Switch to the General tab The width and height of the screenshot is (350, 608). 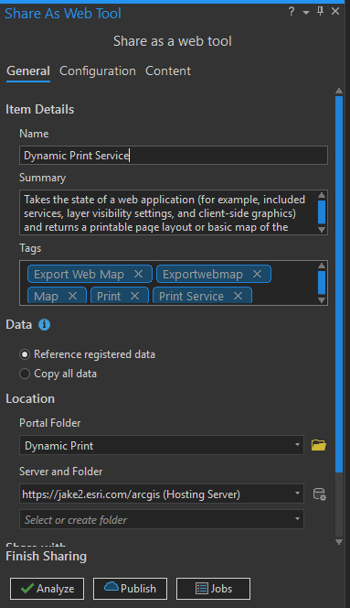click(x=28, y=71)
